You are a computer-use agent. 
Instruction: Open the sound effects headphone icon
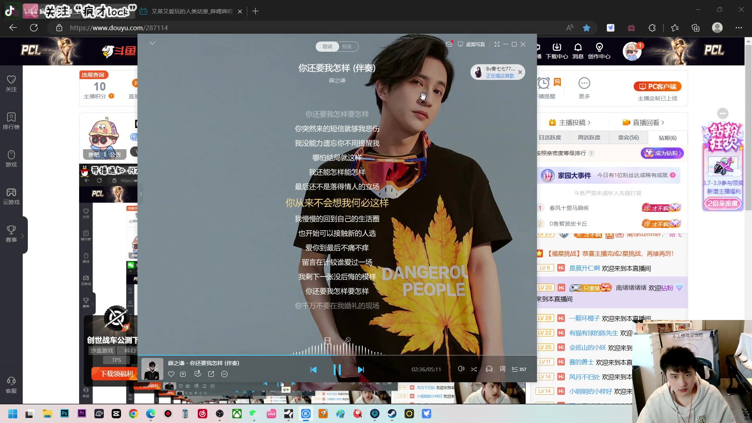(x=489, y=369)
